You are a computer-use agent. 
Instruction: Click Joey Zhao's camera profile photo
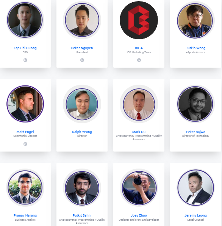139,188
